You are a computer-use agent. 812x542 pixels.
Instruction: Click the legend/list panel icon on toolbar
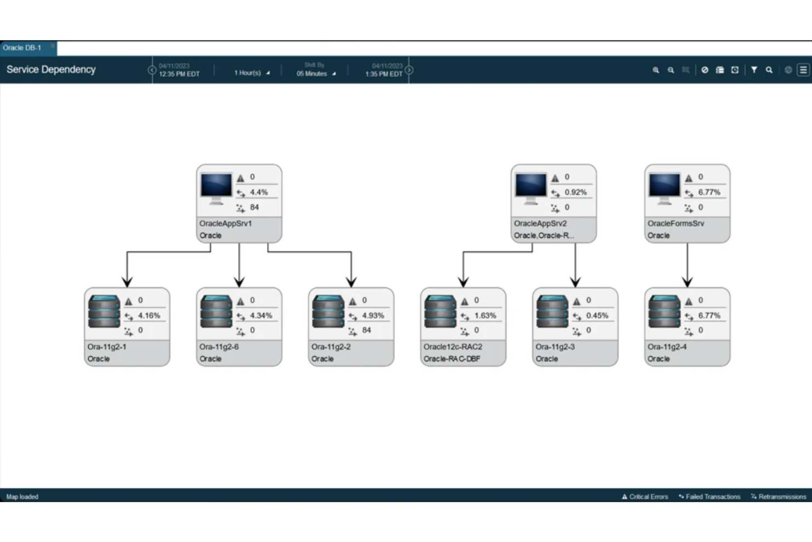[720, 70]
